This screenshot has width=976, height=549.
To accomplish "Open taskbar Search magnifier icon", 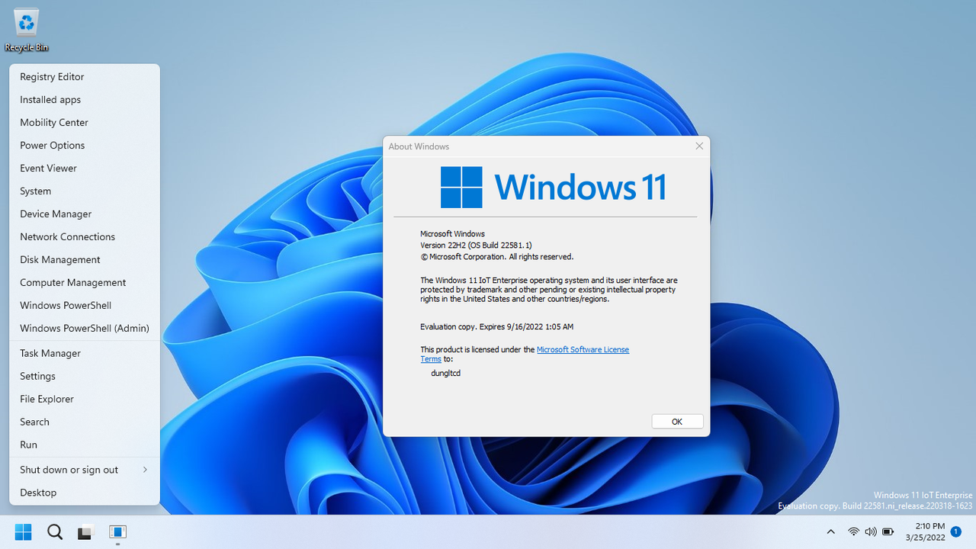I will tap(55, 531).
